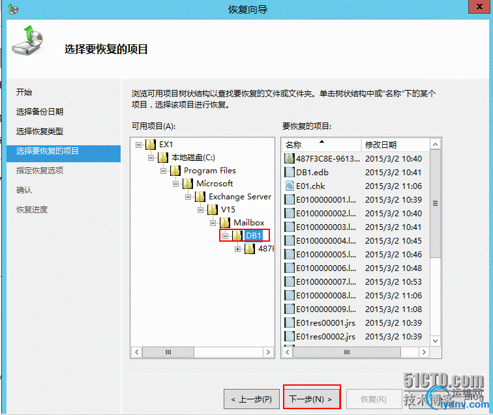The height and width of the screenshot is (415, 493).
Task: Sort by the 修改日期 column header
Action: (396, 145)
